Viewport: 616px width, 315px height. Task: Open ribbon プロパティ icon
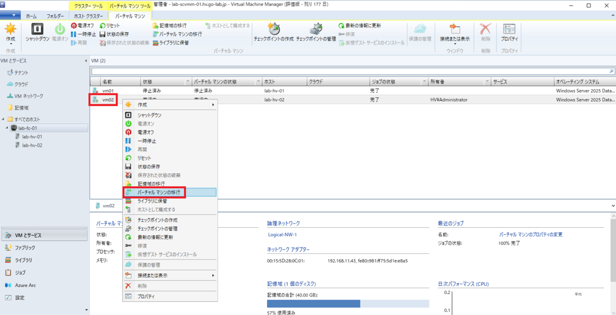[509, 28]
